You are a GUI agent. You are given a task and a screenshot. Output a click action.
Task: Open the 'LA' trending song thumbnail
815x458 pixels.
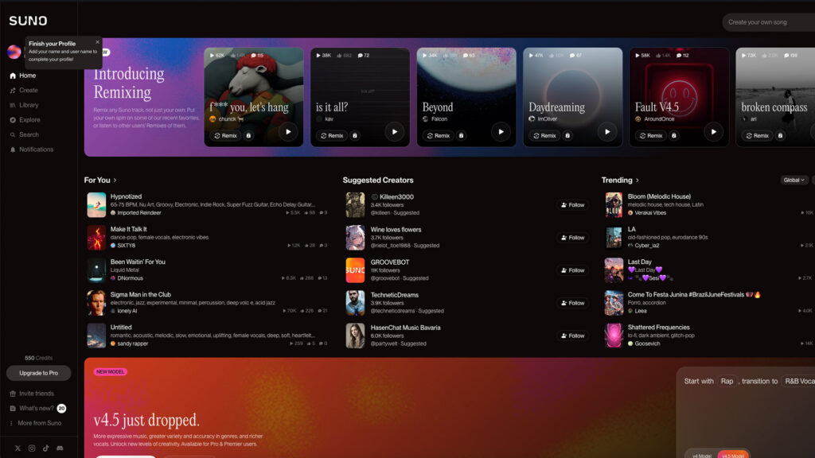point(614,237)
